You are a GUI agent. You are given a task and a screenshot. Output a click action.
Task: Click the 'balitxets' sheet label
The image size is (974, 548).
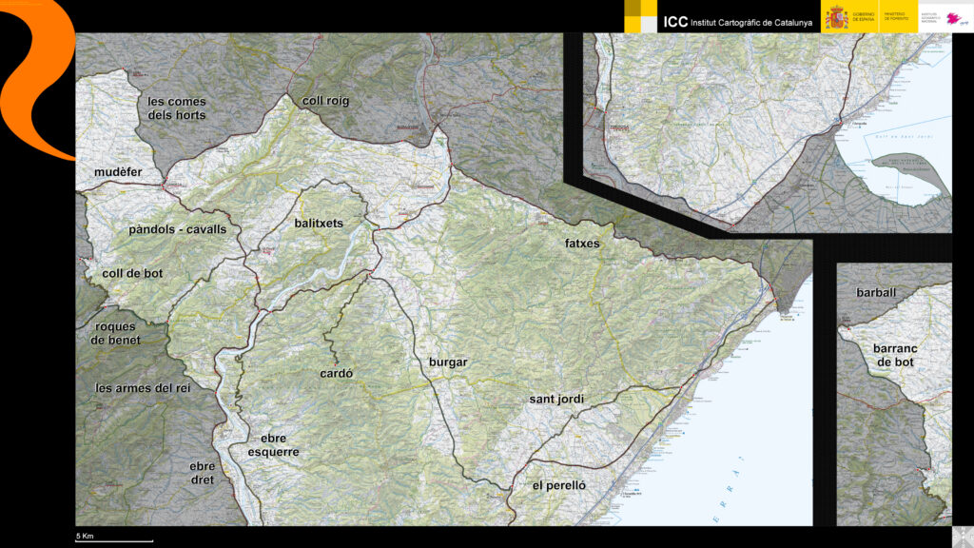(x=319, y=223)
